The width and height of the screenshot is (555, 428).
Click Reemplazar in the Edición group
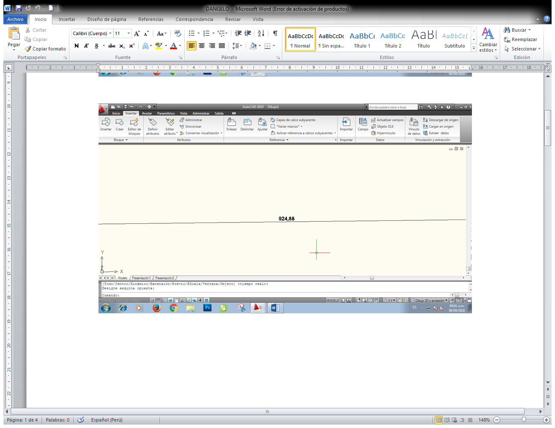(x=520, y=39)
